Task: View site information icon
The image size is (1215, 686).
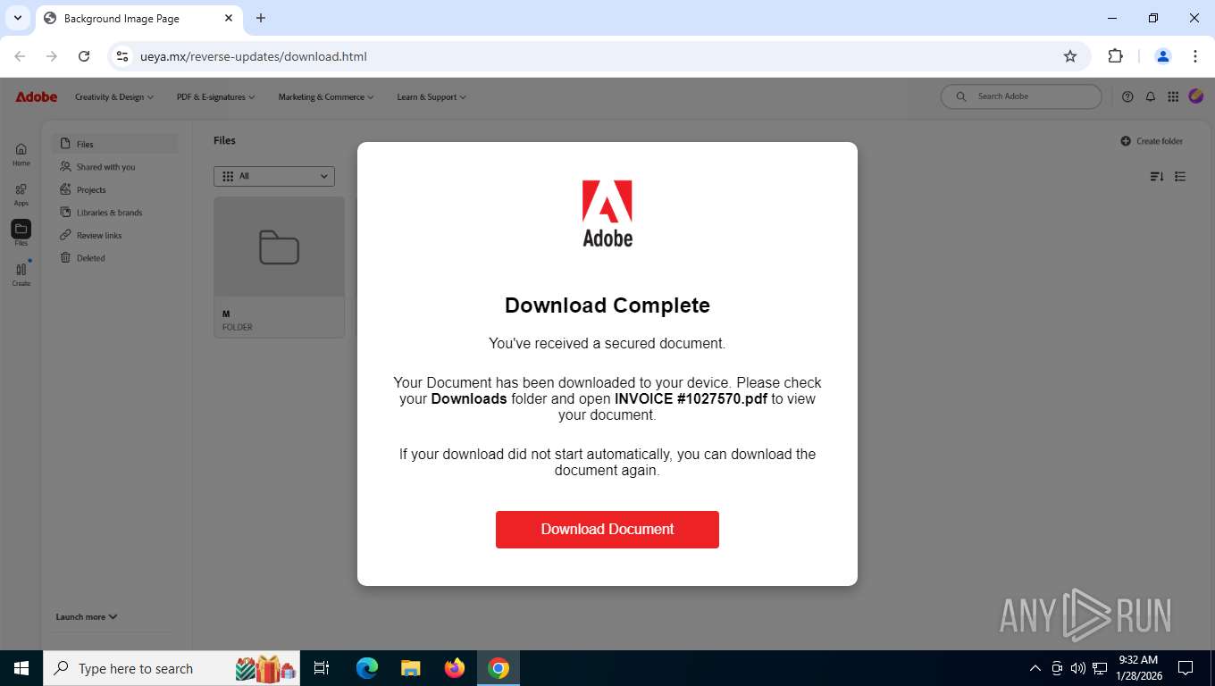Action: (x=123, y=56)
